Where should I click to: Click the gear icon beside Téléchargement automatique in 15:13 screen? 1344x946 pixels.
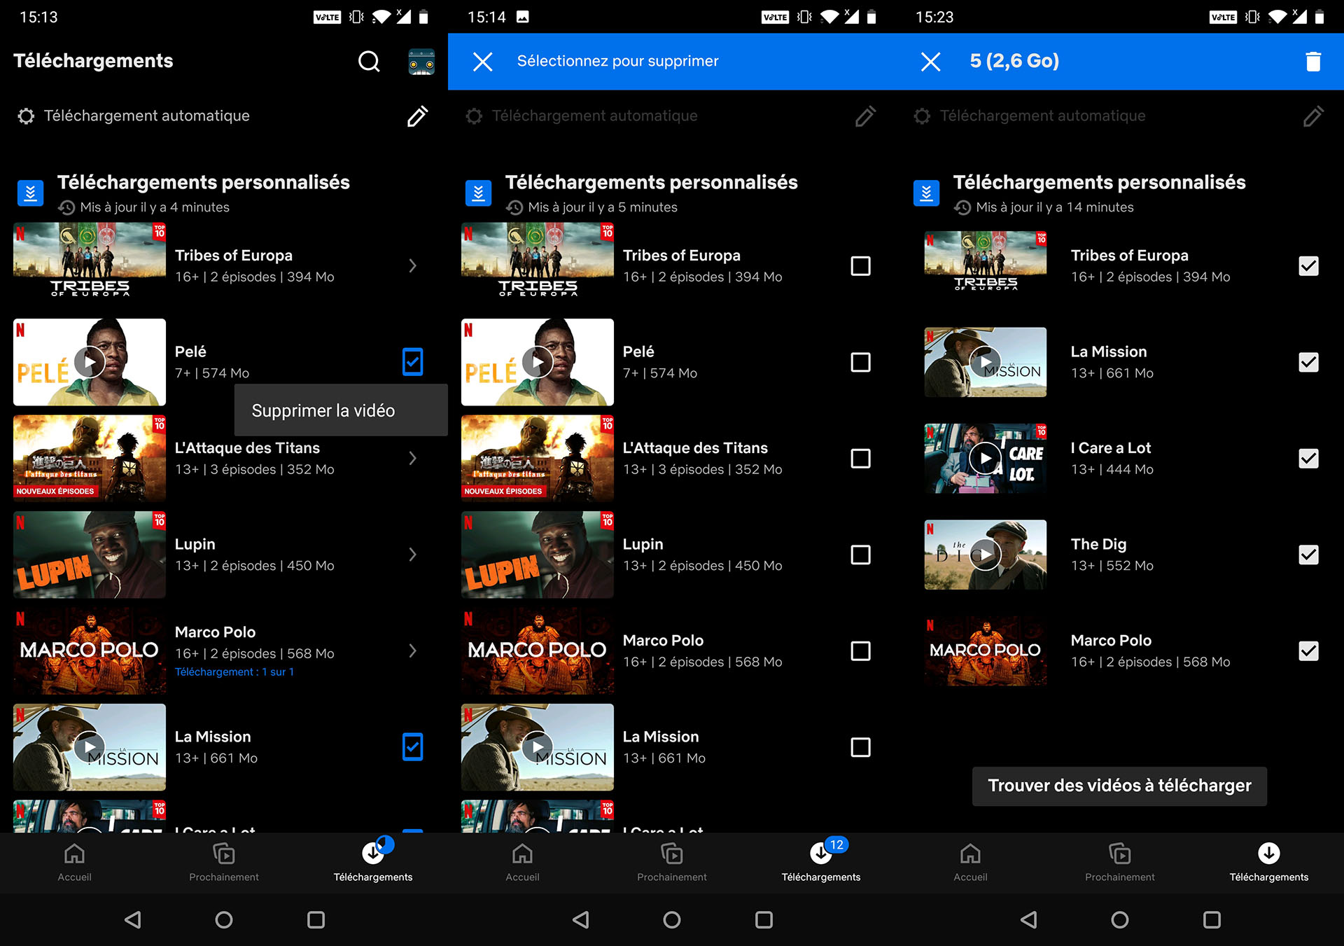pos(26,116)
